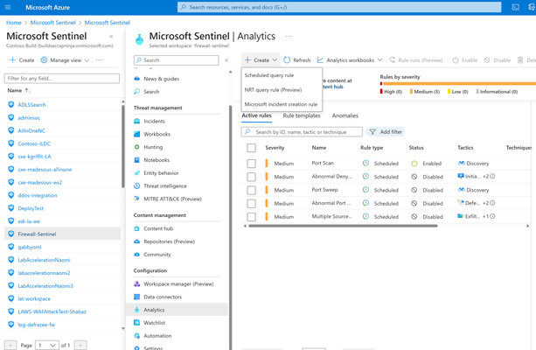
Task: Click the Rule runs (Preview) button
Action: pos(416,60)
